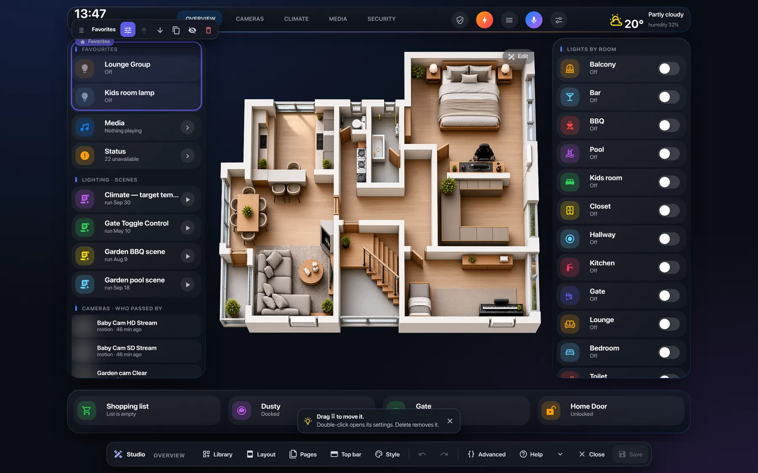Dismiss the drag hint tooltip
The image size is (758, 473).
(x=450, y=421)
